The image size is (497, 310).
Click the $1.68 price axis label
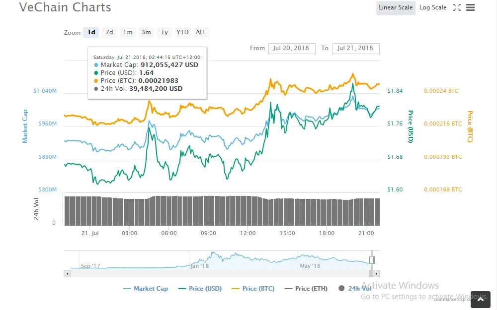pyautogui.click(x=395, y=157)
